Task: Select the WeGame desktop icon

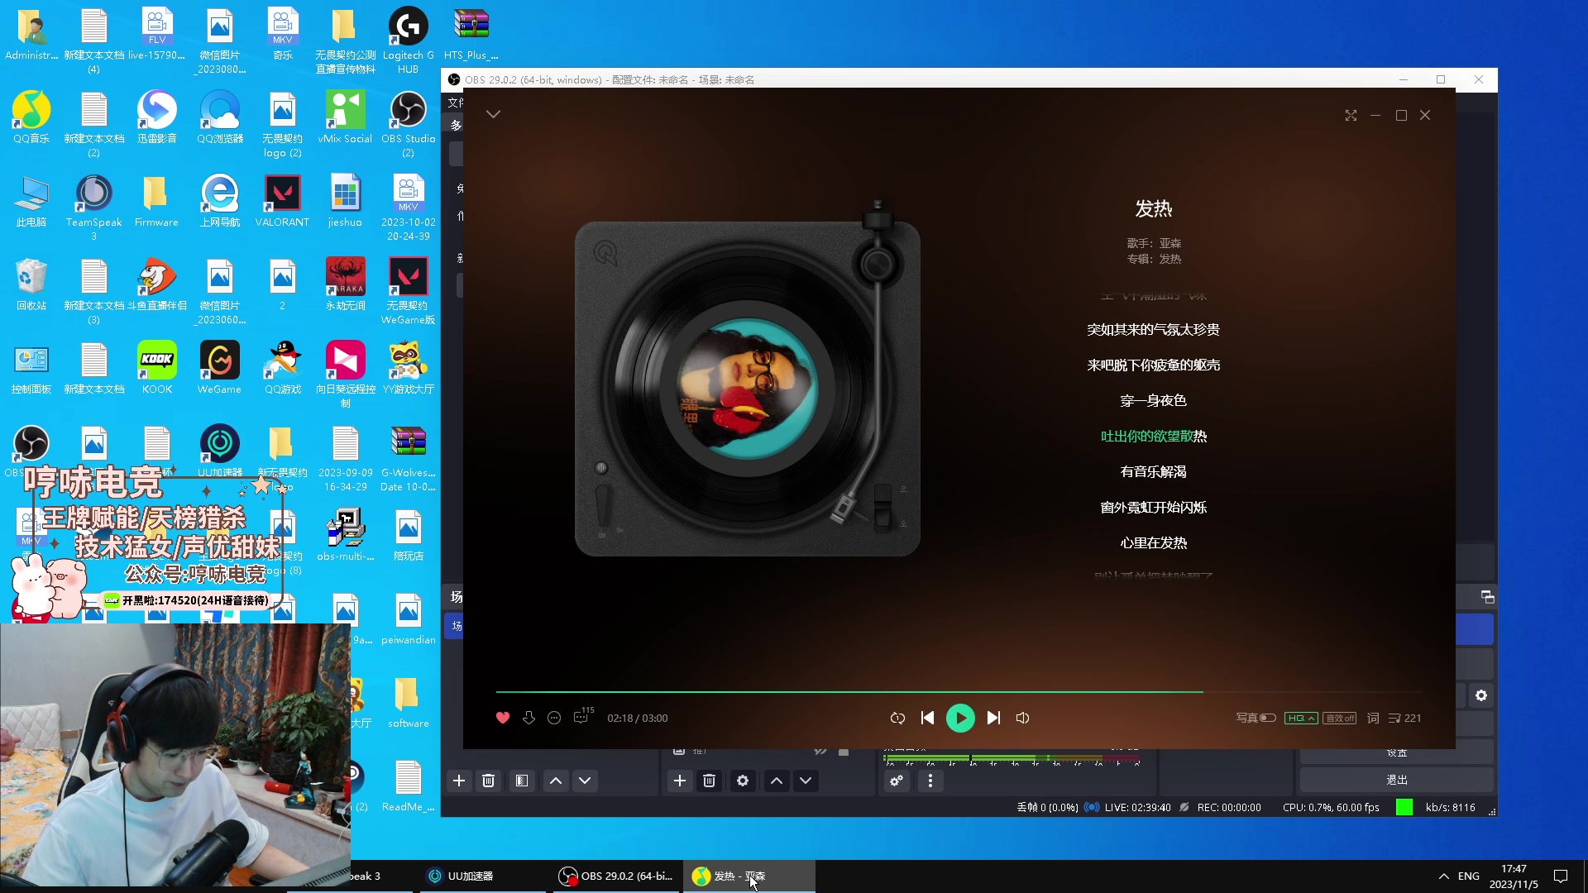Action: [219, 368]
